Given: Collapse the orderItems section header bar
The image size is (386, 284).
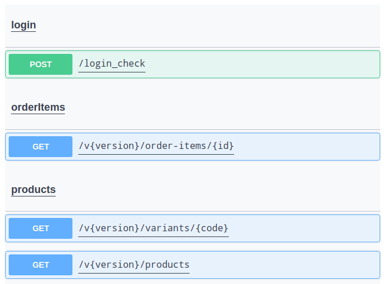Looking at the screenshot, I should (193, 107).
